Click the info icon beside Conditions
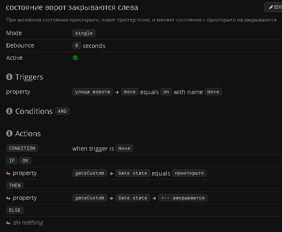This screenshot has height=232, width=282. pyautogui.click(x=10, y=111)
